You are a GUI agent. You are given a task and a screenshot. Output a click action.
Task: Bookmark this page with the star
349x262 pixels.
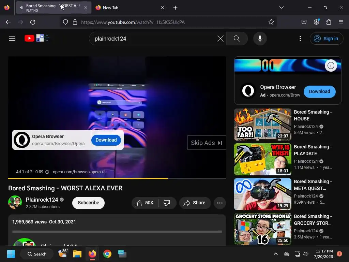[271, 22]
